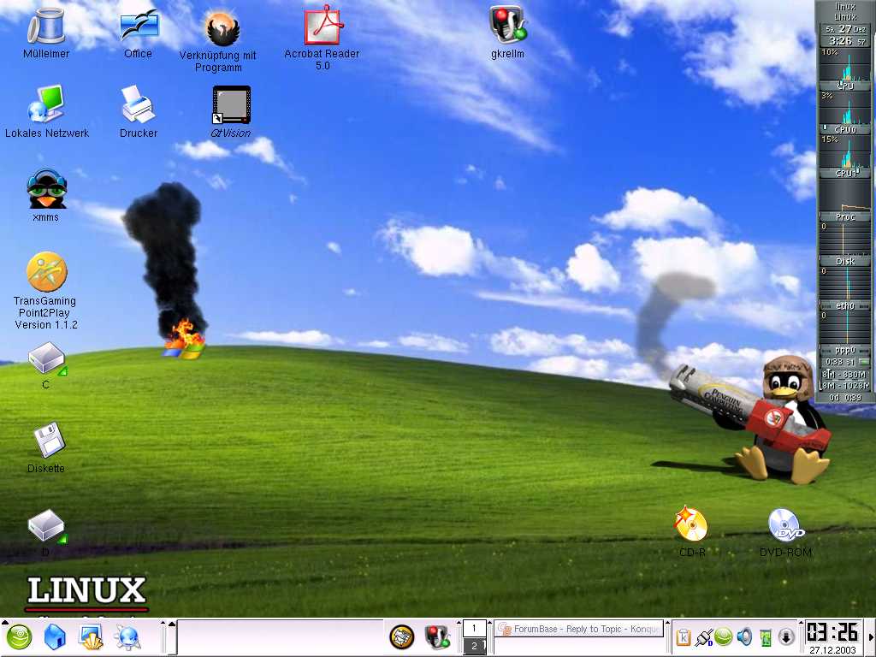
Task: Click the green SuSE tray icon
Action: pyautogui.click(x=723, y=636)
